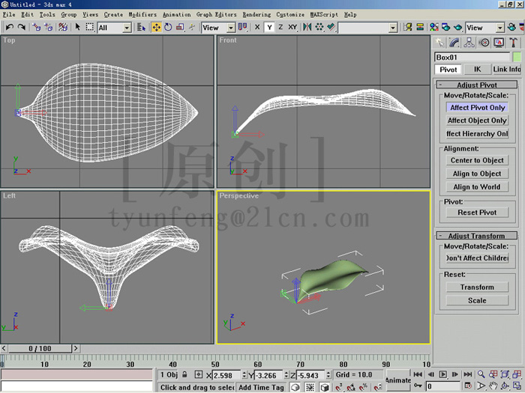Restrict transform to Y axis
The width and height of the screenshot is (525, 393).
tap(269, 27)
